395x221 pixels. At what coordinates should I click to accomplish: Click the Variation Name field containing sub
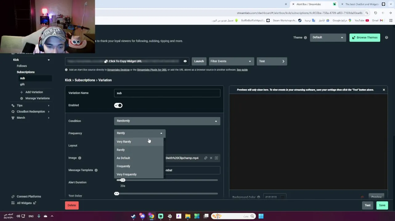point(167,93)
